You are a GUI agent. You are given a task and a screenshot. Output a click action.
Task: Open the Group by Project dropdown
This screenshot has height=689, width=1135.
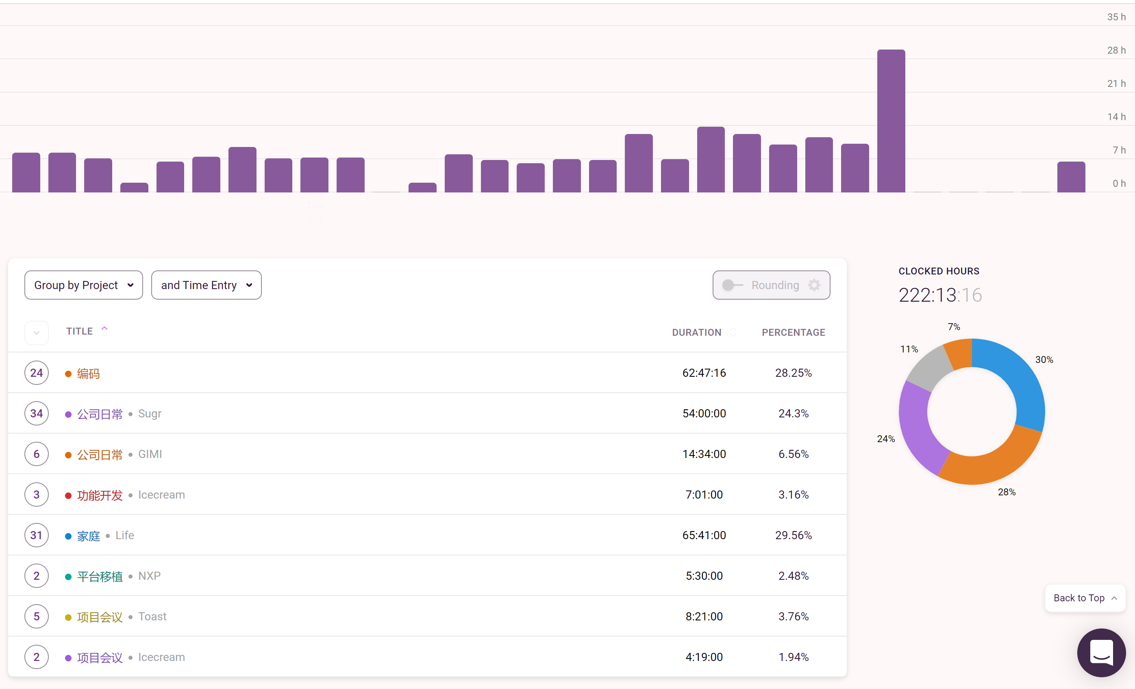tap(83, 285)
